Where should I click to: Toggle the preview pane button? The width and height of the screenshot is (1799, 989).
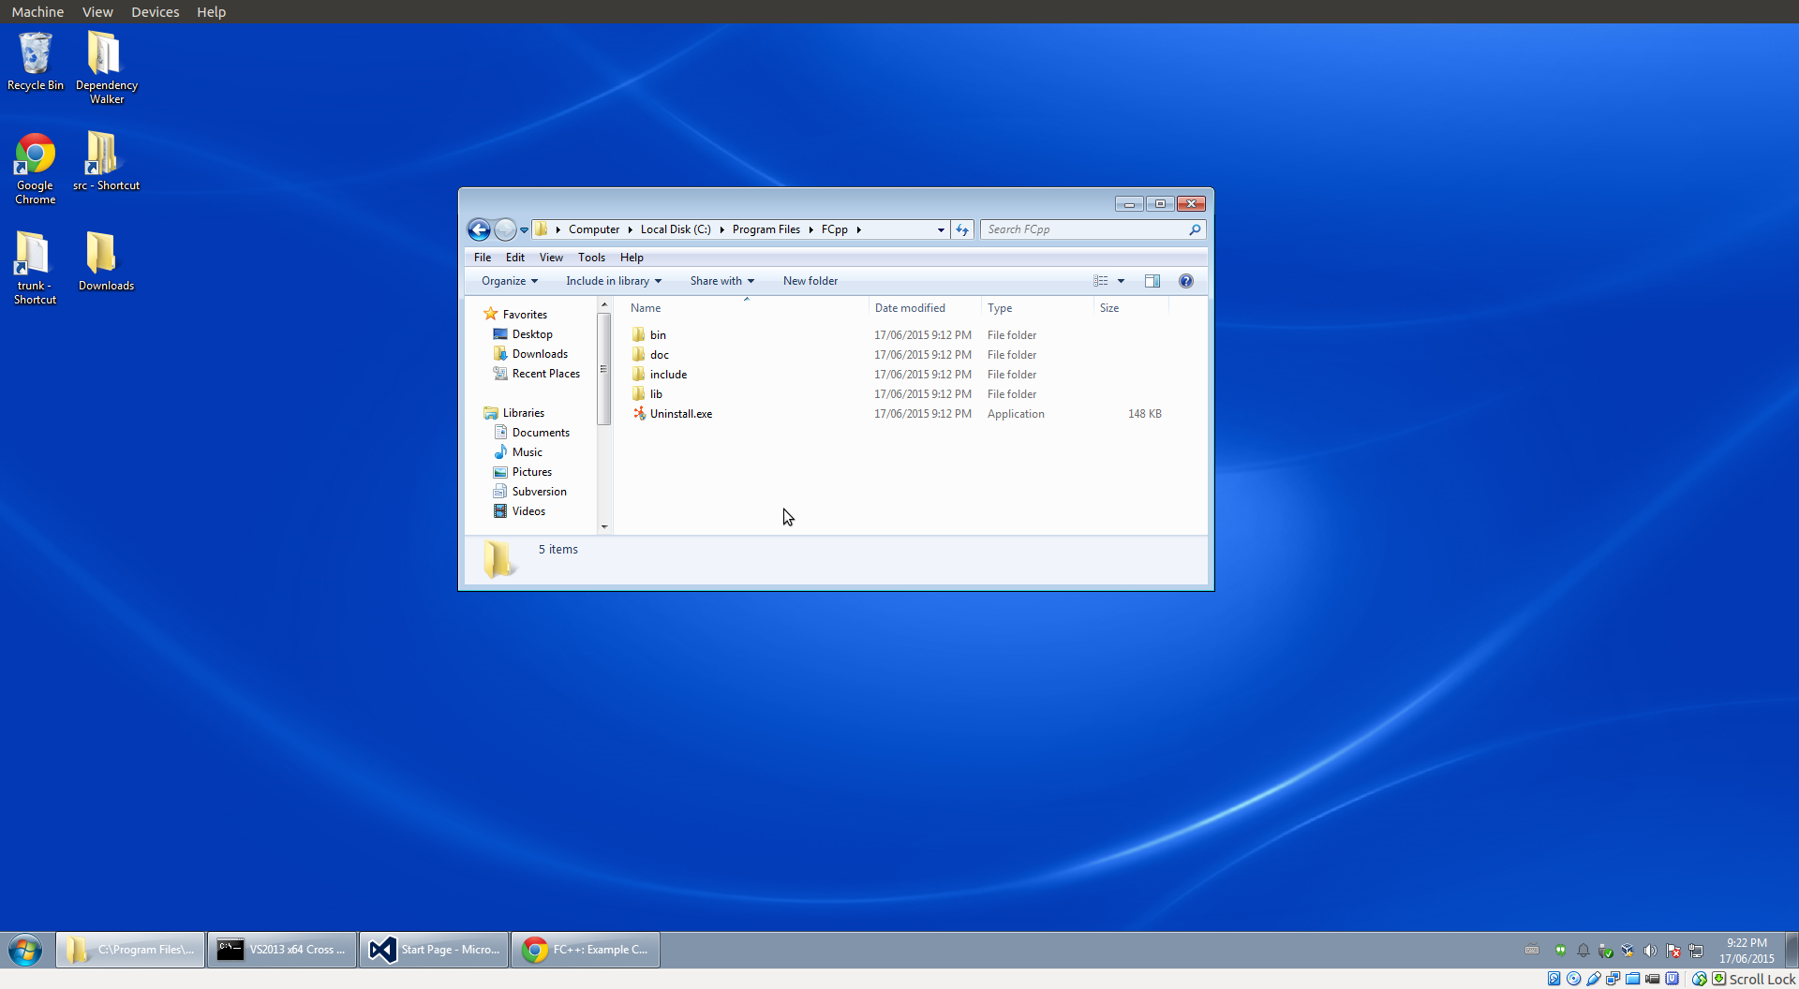(1152, 281)
